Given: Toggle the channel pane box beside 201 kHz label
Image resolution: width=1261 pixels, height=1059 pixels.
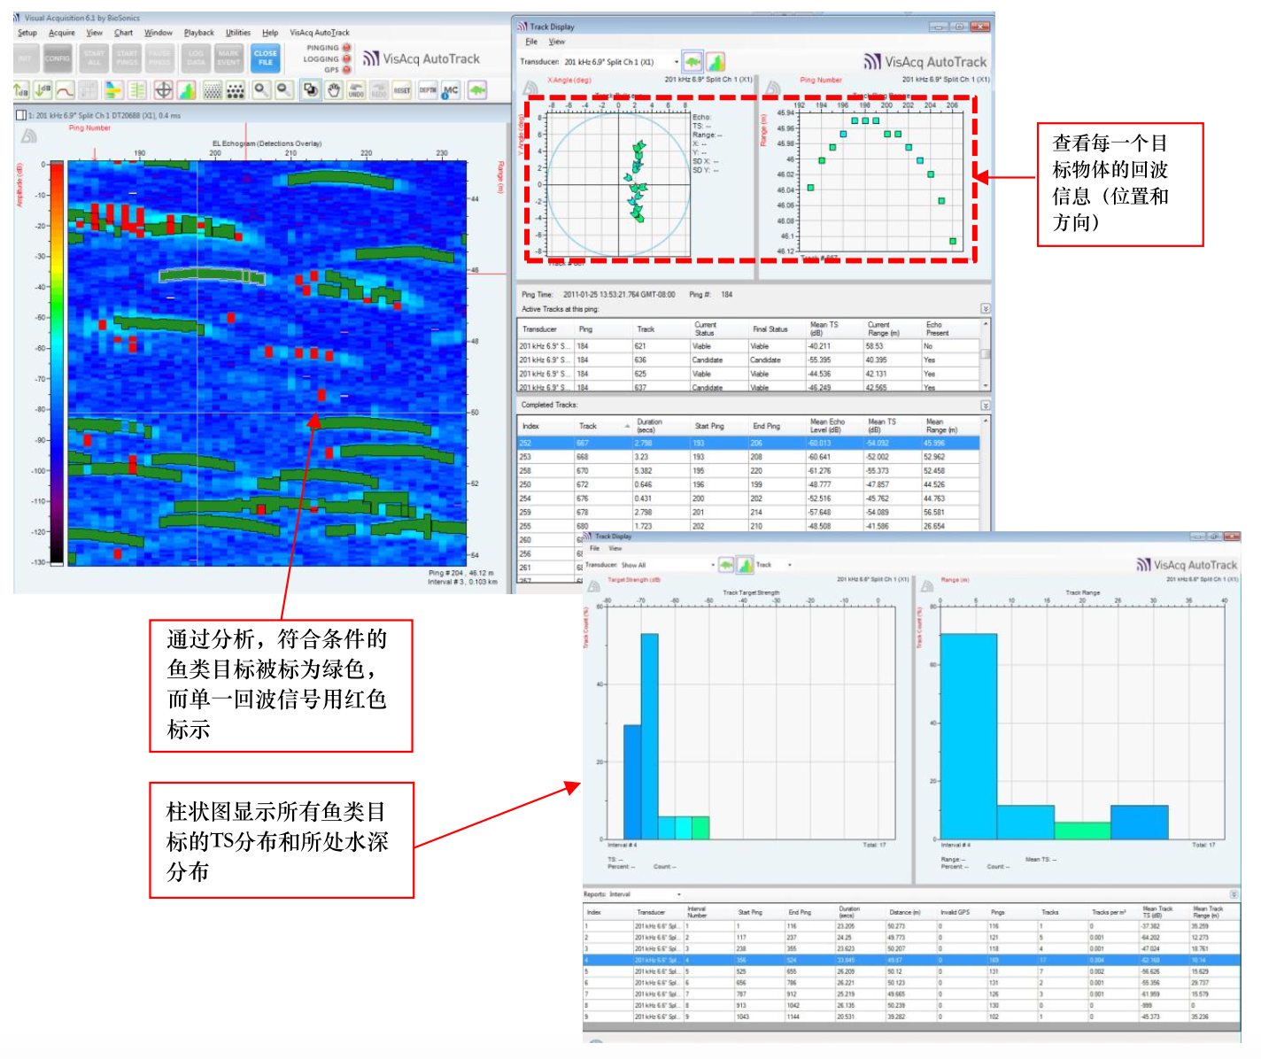Looking at the screenshot, I should (x=21, y=115).
